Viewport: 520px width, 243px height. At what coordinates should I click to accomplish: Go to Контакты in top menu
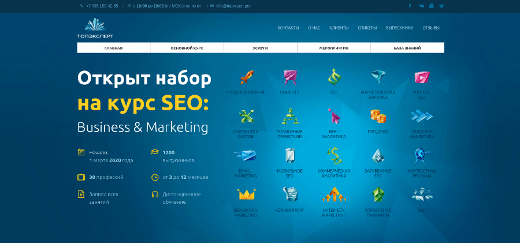pos(288,28)
